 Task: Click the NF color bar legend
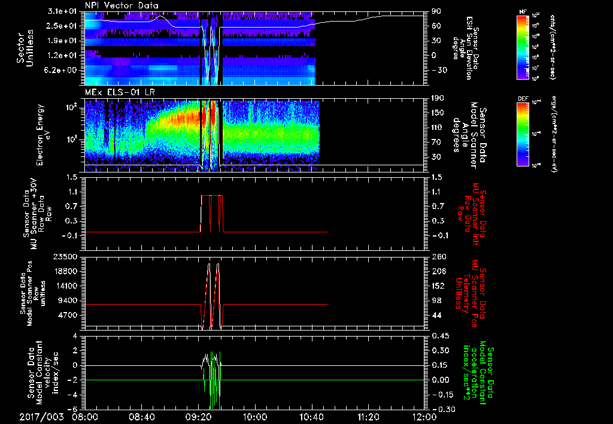523,47
